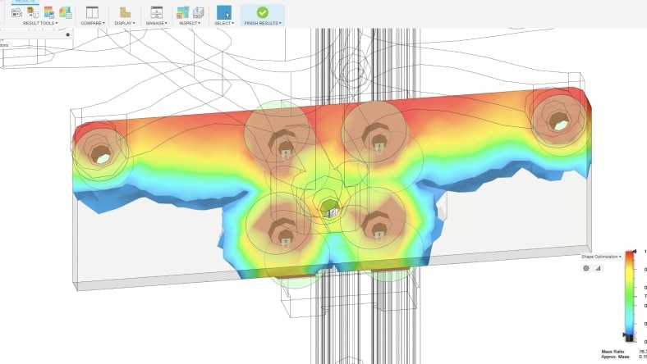
Task: Click the Approx. Mass label
Action: tap(616, 357)
